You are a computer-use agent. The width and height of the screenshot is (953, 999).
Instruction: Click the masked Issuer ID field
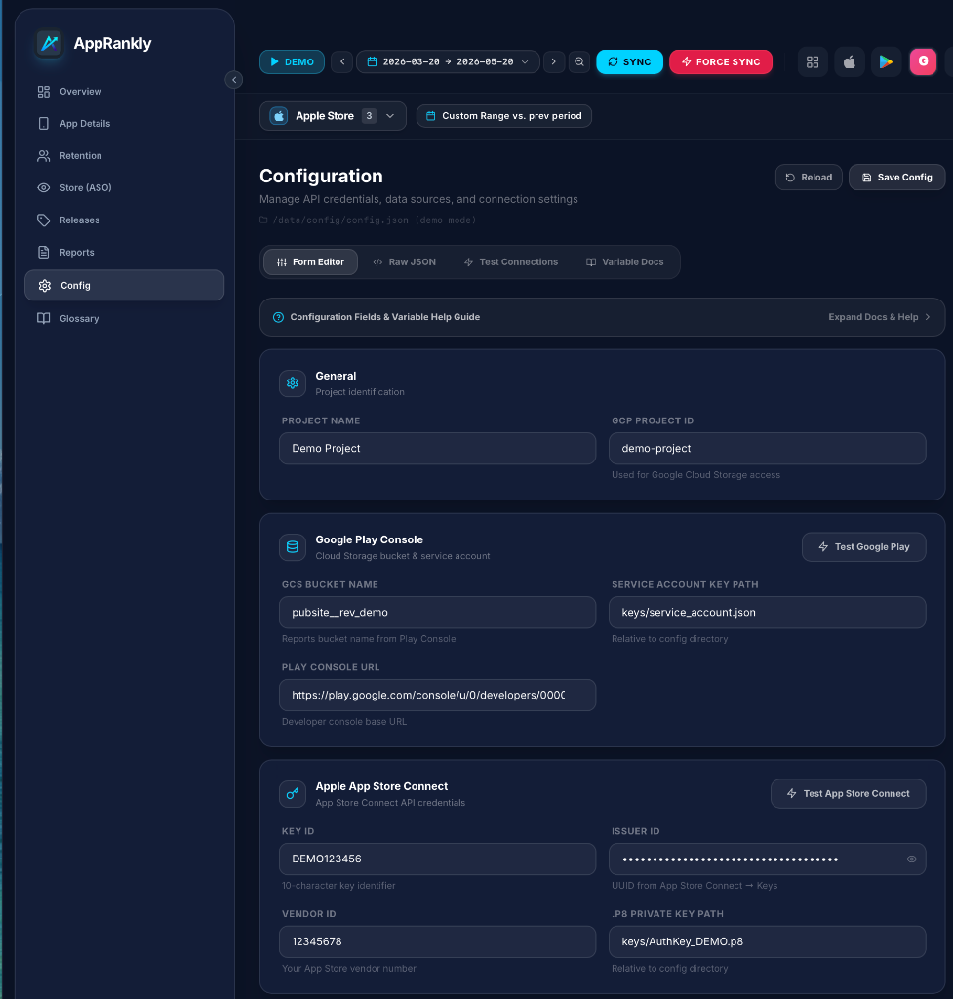click(x=767, y=859)
